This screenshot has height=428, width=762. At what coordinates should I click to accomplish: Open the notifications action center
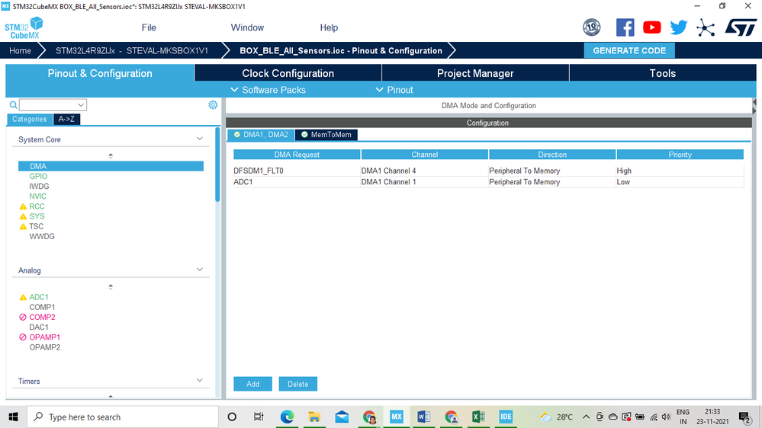745,417
